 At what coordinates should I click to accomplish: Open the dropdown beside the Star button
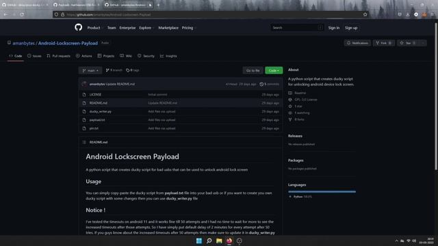423,43
